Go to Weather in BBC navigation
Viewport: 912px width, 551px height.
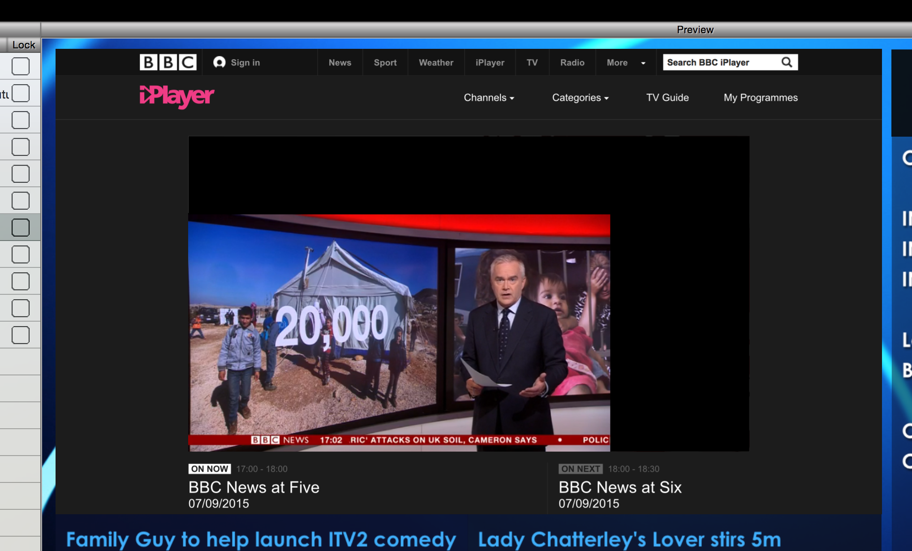pyautogui.click(x=436, y=63)
